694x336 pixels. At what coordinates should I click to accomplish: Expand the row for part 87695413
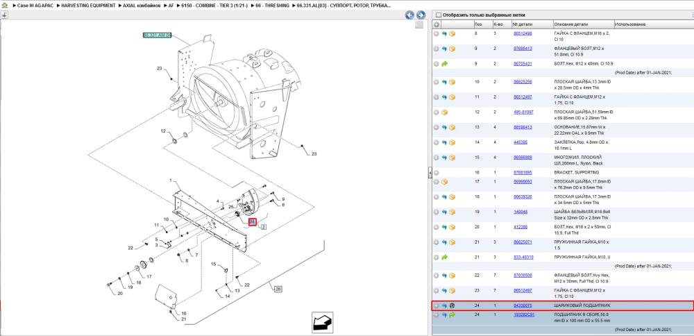click(x=437, y=49)
